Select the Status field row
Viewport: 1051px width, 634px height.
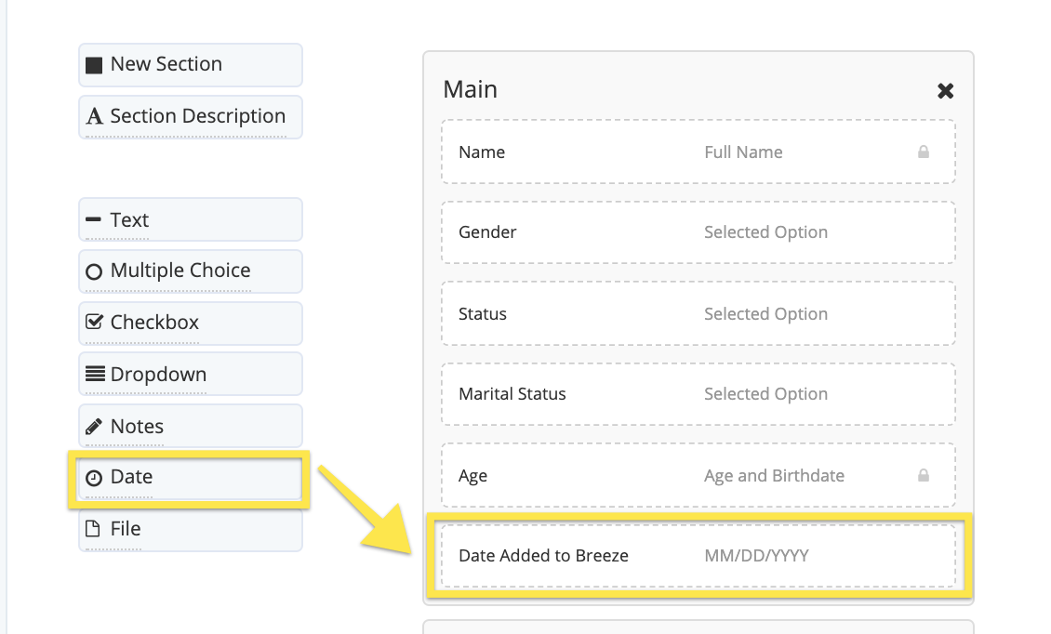698,313
